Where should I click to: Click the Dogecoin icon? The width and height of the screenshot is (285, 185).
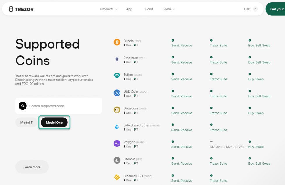[117, 110]
